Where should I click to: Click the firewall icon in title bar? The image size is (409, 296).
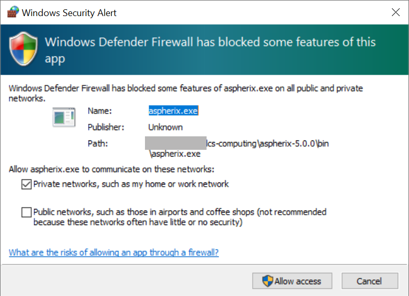pyautogui.click(x=13, y=12)
